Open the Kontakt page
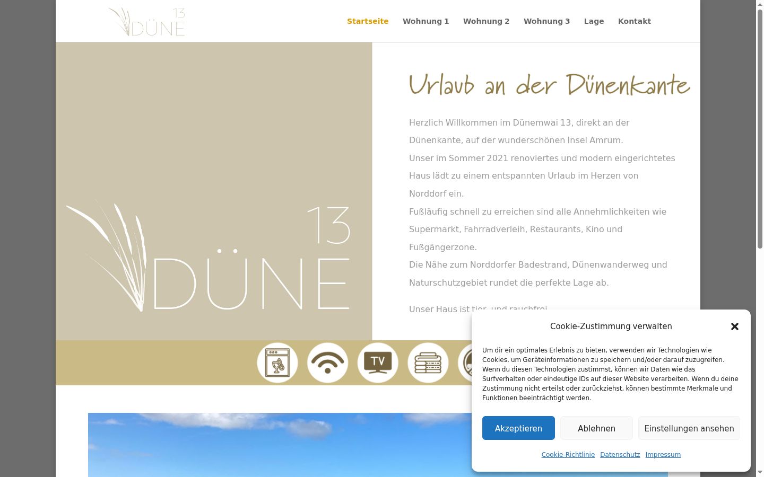The height and width of the screenshot is (477, 764). 634,21
